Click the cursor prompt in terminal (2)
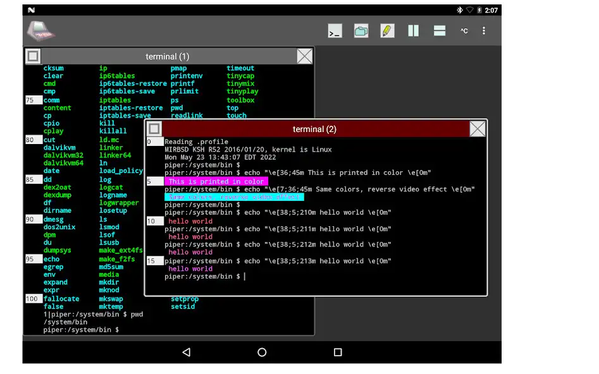The height and width of the screenshot is (374, 599). [205, 276]
